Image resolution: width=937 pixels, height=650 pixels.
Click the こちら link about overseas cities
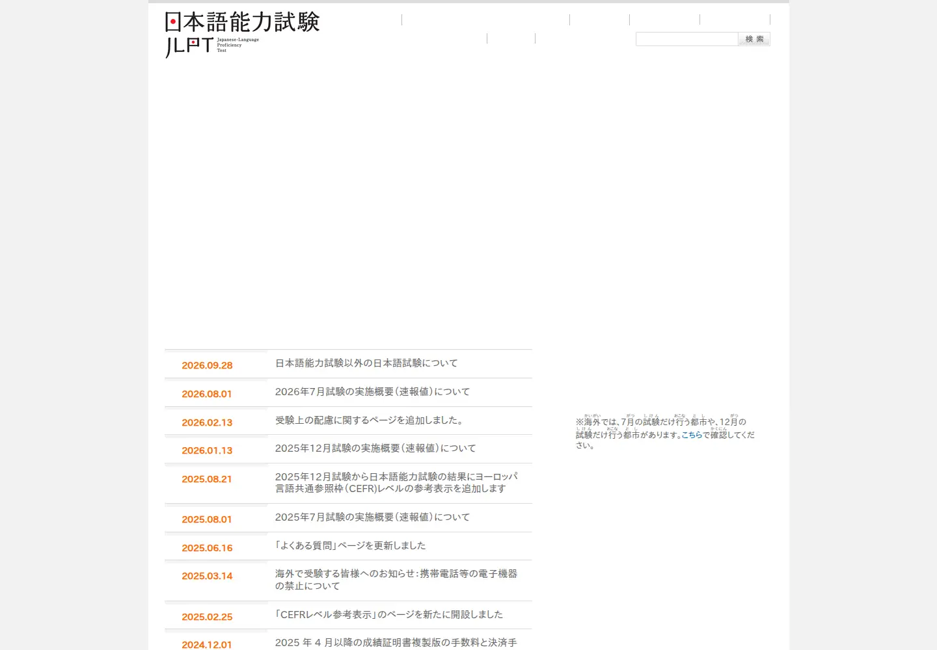[x=692, y=435]
